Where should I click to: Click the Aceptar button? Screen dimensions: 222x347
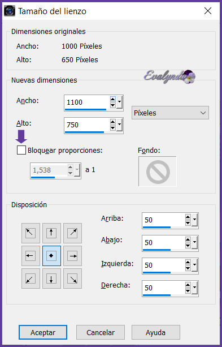pos(43,332)
